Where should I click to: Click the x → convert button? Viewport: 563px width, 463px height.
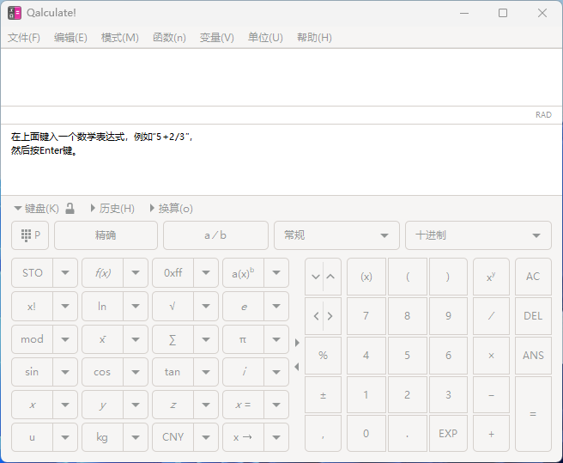243,437
